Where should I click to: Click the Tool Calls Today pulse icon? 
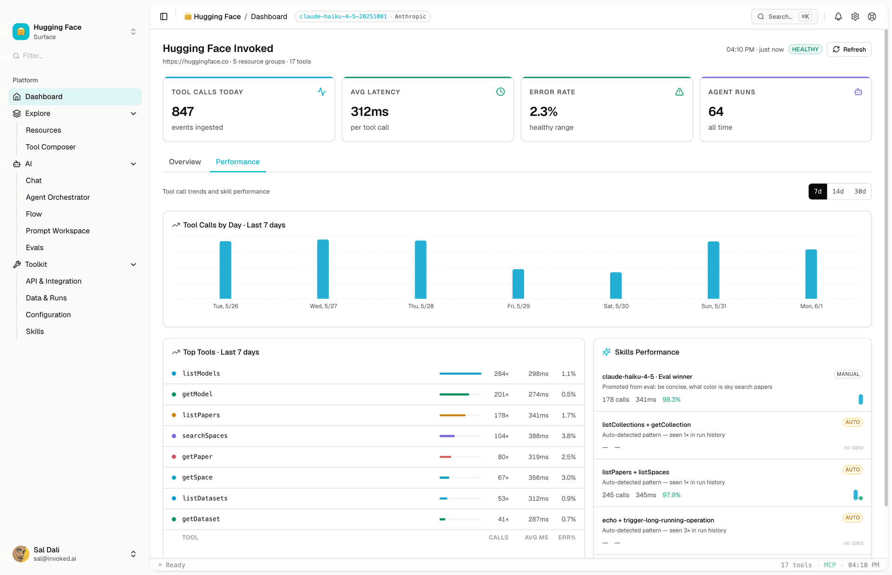321,92
